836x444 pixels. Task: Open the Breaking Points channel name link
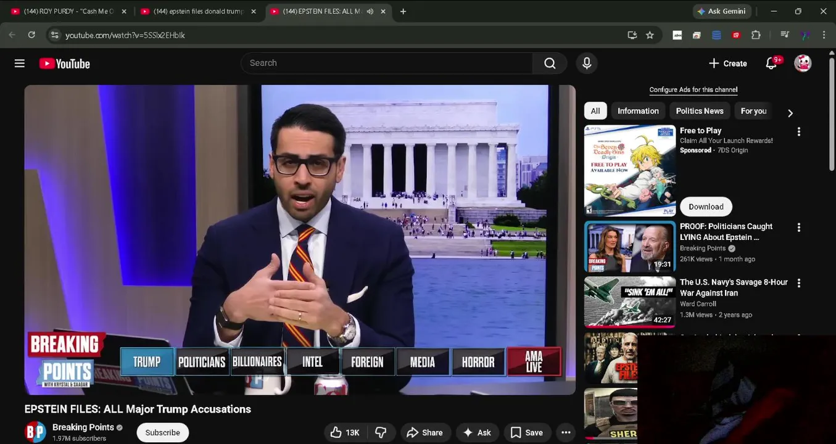(83, 427)
